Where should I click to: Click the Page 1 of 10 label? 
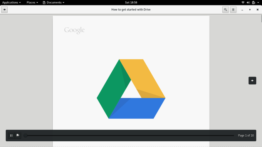click(x=246, y=135)
